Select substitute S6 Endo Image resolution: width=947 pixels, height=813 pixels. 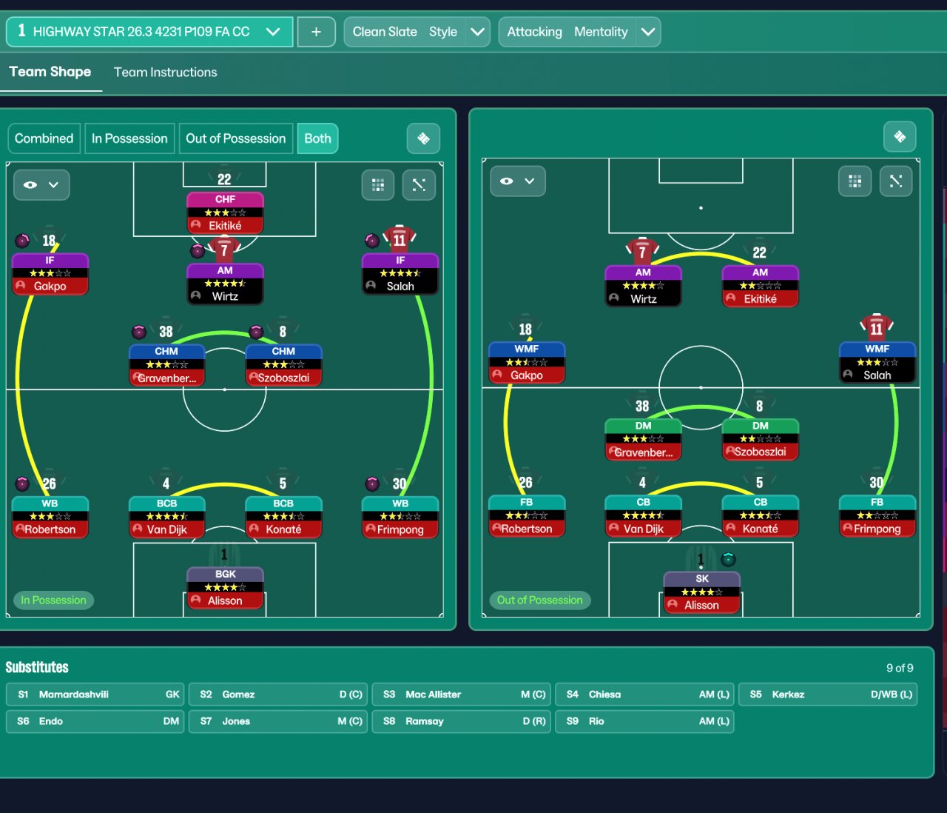coord(95,721)
